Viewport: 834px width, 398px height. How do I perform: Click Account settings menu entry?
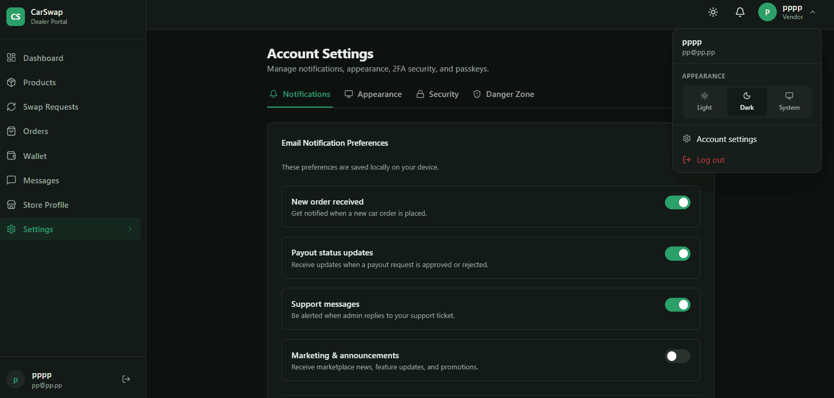[x=747, y=139]
